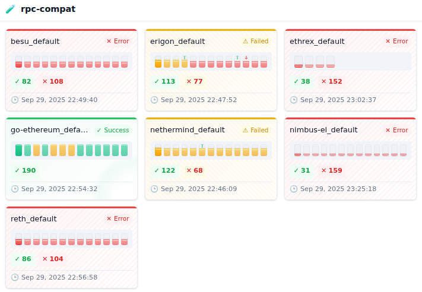The height and width of the screenshot is (292, 422).
Task: Click the first run bar in reth_default history
Action: (x=18, y=239)
